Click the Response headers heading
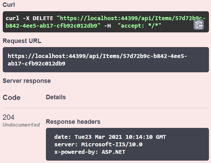211x163 pixels. click(x=73, y=121)
